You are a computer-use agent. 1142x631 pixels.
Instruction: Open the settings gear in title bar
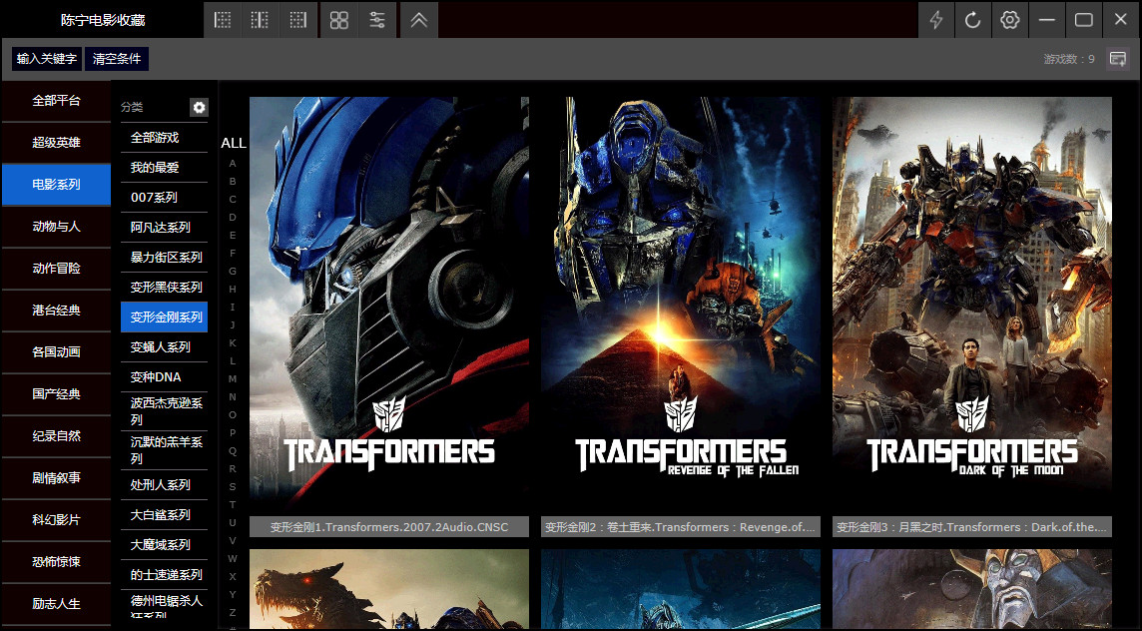pyautogui.click(x=1010, y=20)
